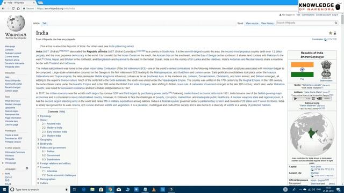This screenshot has height=193, width=344.
Task: Open the Windows Start menu
Action: pyautogui.click(x=4, y=189)
